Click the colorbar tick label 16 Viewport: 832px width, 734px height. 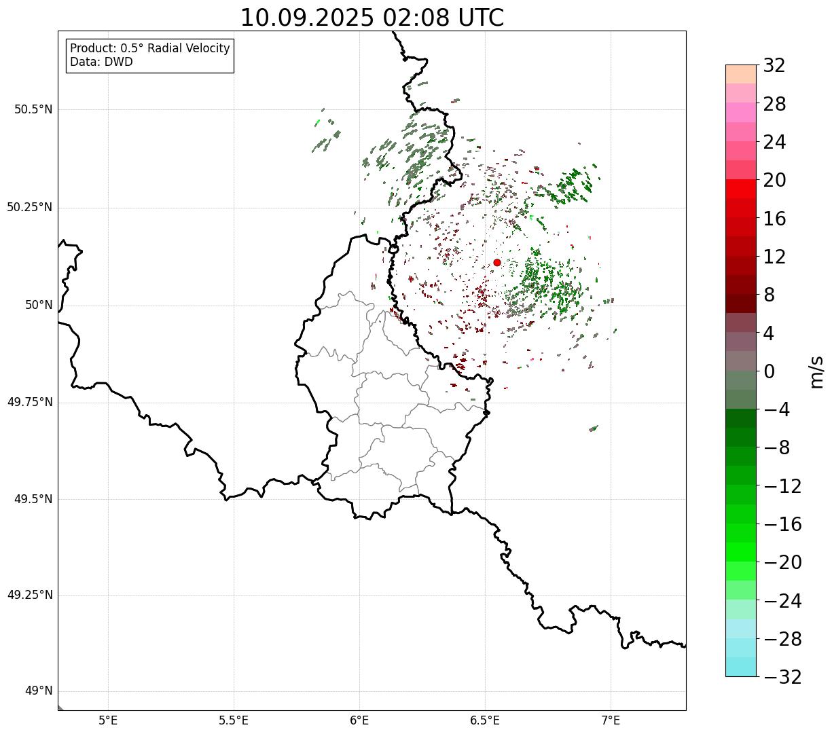point(774,219)
